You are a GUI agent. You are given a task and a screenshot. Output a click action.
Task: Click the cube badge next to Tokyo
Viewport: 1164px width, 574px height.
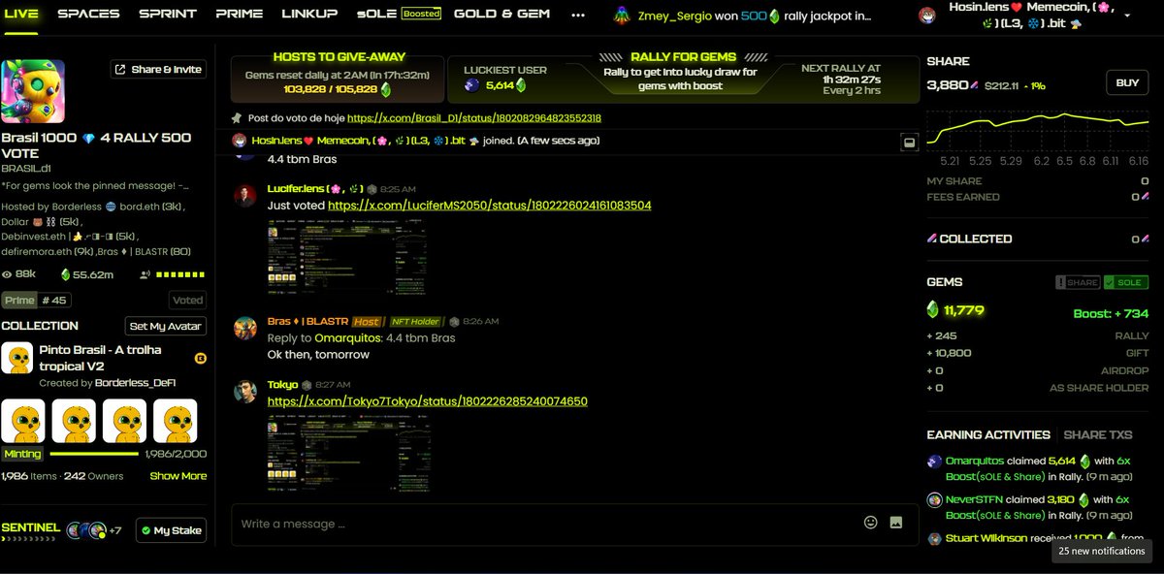tap(307, 385)
